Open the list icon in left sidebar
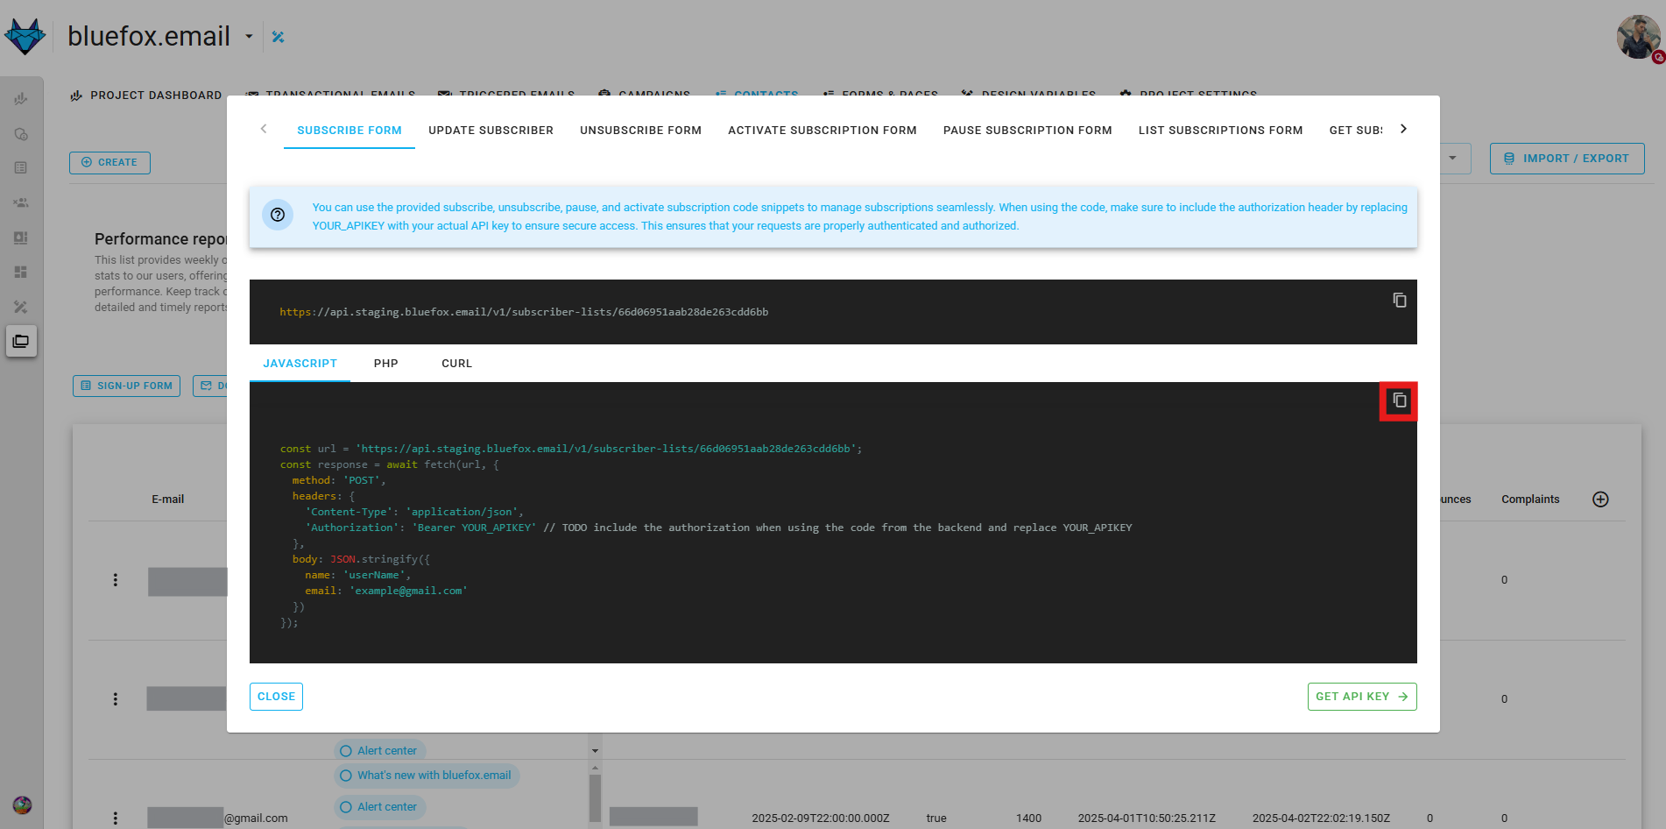The width and height of the screenshot is (1666, 829). (x=21, y=167)
